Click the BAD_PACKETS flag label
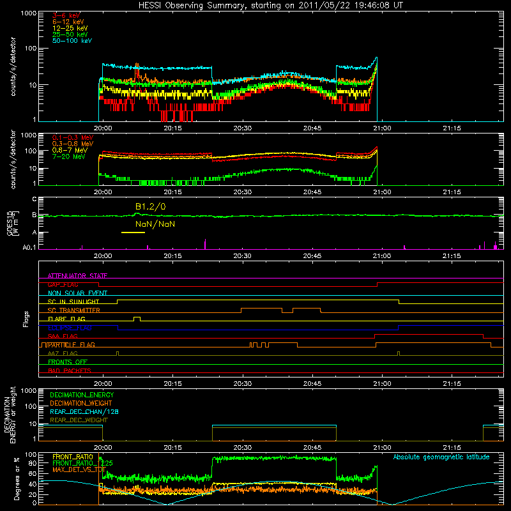Viewport: 511px width, 511px height. tap(70, 370)
